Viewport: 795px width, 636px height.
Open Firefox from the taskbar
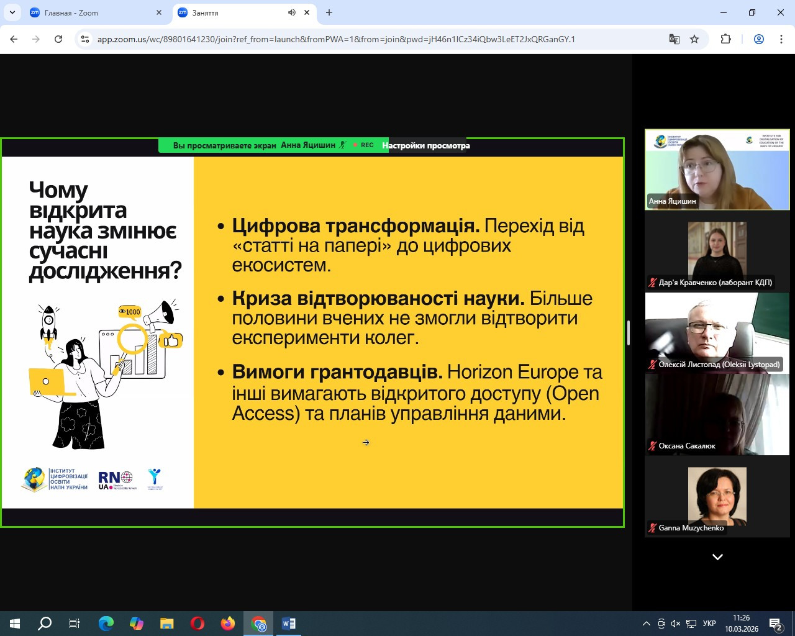click(228, 624)
